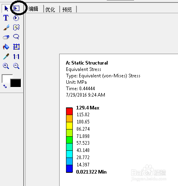The image size is (178, 186).
Task: Click the zoom in magnifier
Action: (x=6, y=66)
